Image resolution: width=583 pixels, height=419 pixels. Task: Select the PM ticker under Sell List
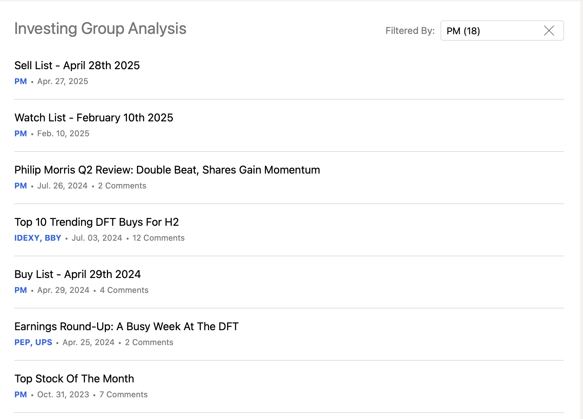(x=21, y=81)
